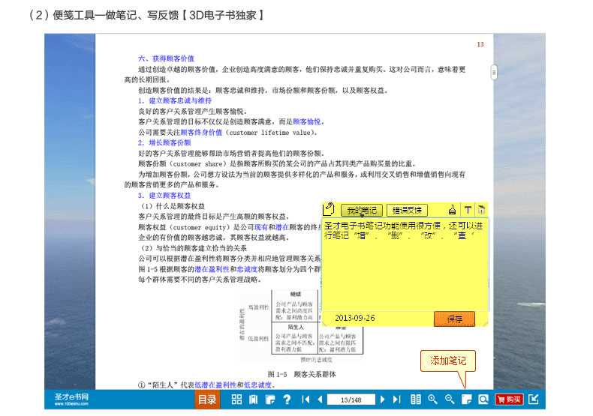Zoom in with the plus magnifier
Viewport: 593px width, 416px height.
click(x=432, y=400)
